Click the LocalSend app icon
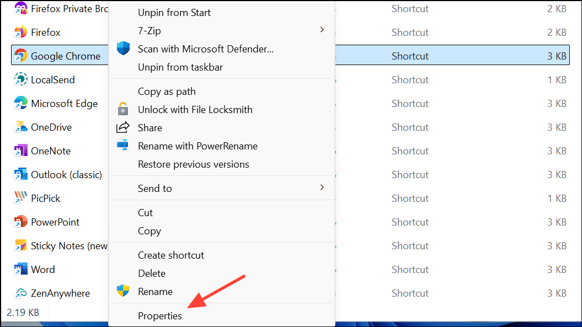Image resolution: width=582 pixels, height=327 pixels. pyautogui.click(x=20, y=80)
